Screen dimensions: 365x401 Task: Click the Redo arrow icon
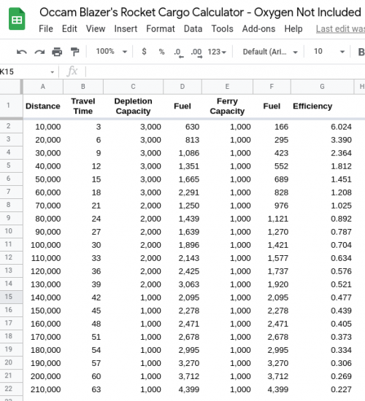click(39, 52)
